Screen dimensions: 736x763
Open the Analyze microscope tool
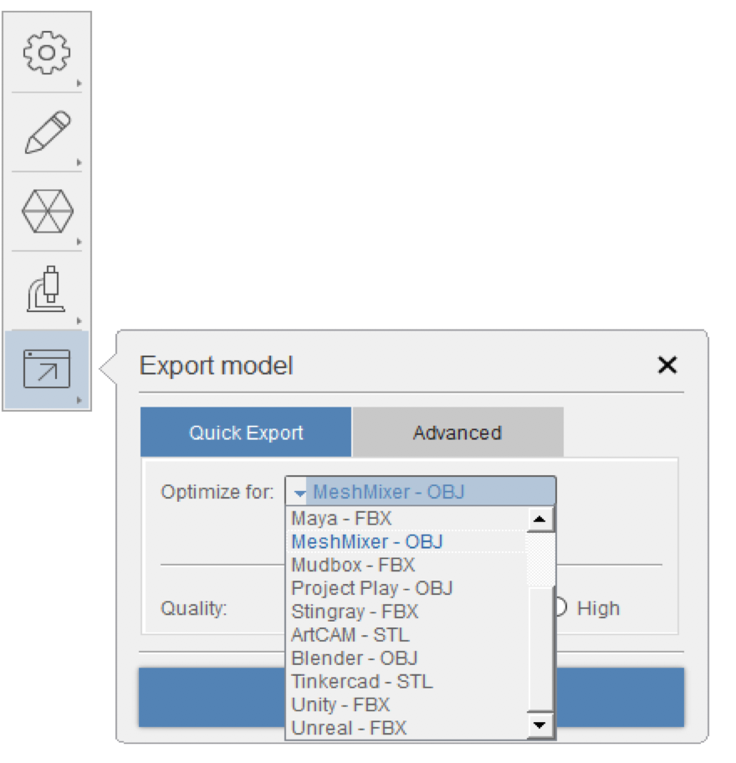pos(48,289)
